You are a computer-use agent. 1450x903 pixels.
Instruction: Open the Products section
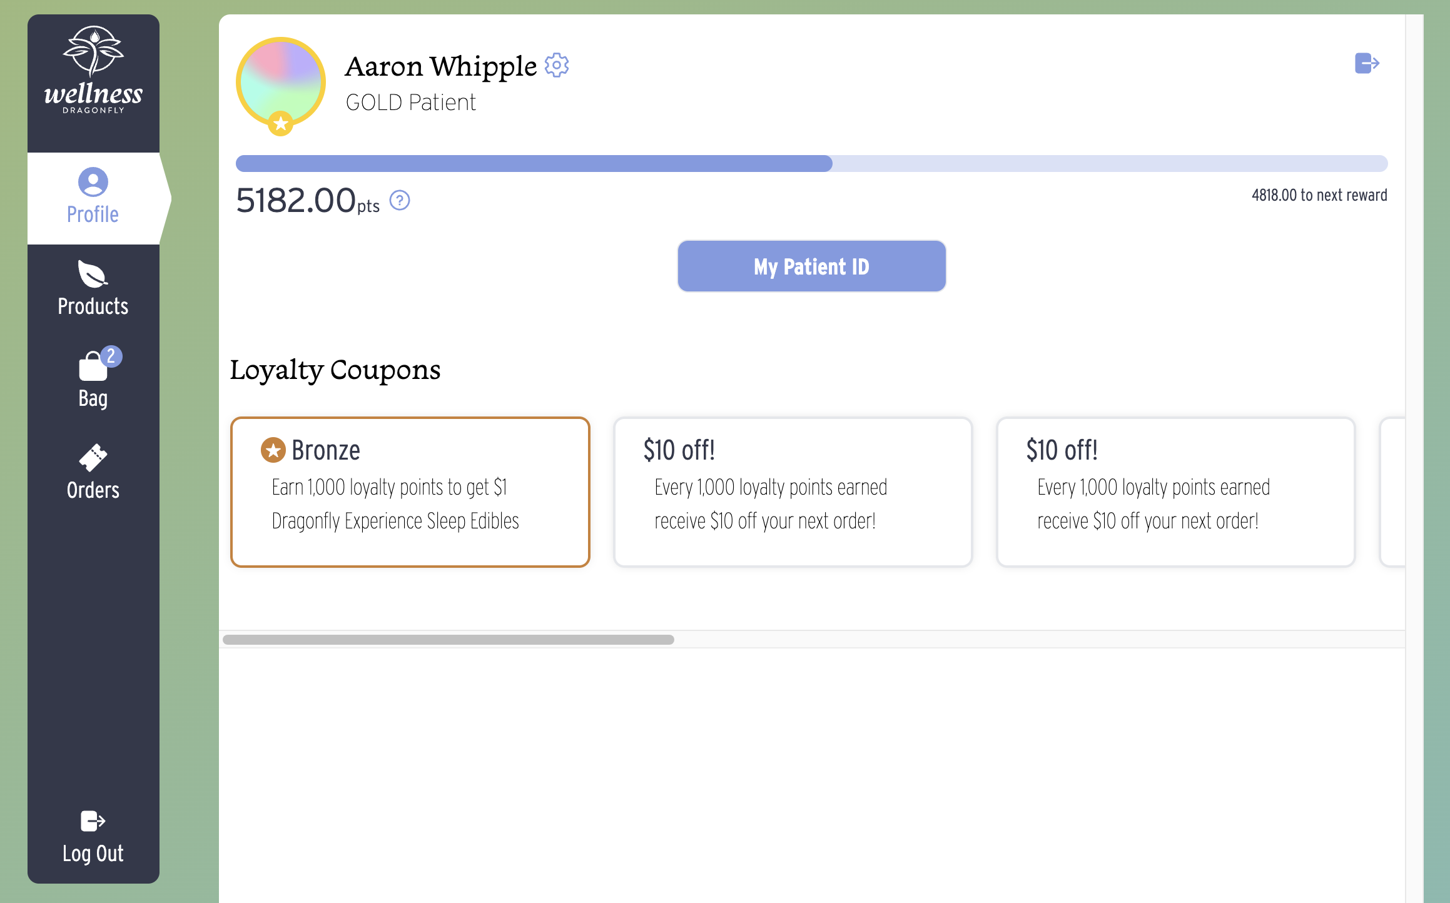click(x=91, y=289)
